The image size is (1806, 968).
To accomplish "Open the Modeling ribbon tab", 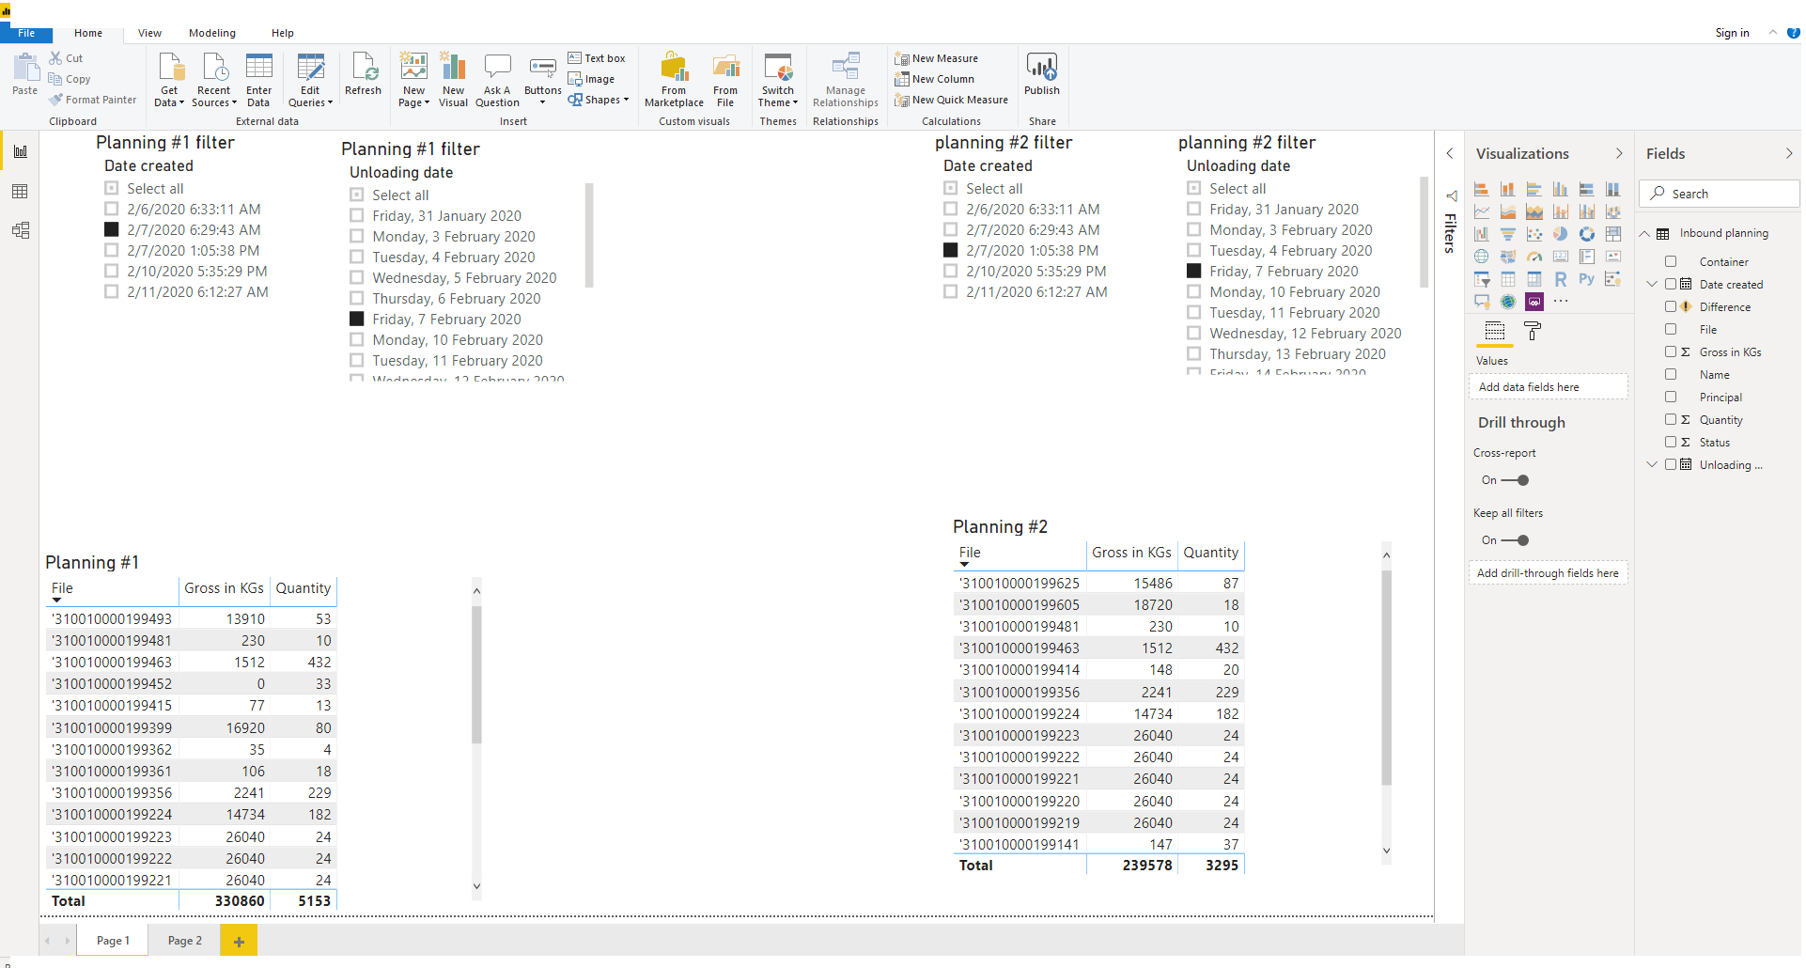I will point(212,33).
